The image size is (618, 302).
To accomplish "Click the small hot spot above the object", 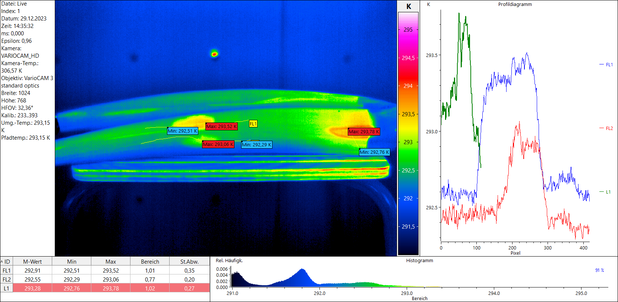I will point(214,54).
